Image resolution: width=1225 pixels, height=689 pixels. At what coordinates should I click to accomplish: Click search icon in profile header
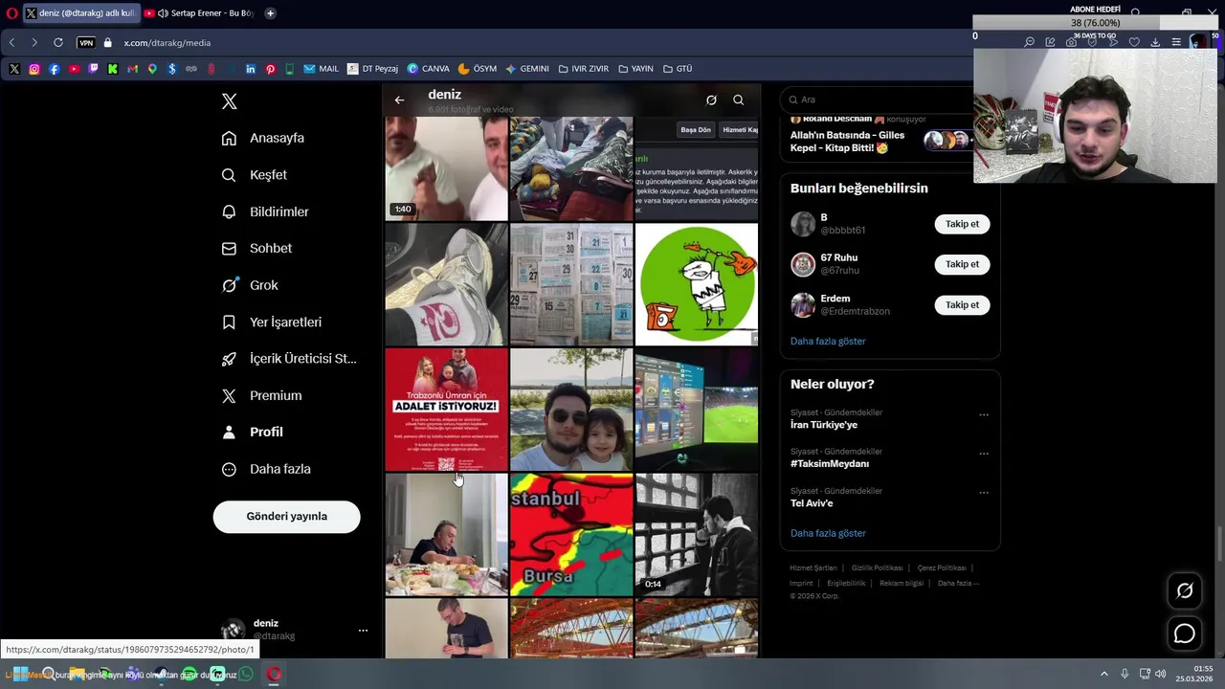[738, 100]
